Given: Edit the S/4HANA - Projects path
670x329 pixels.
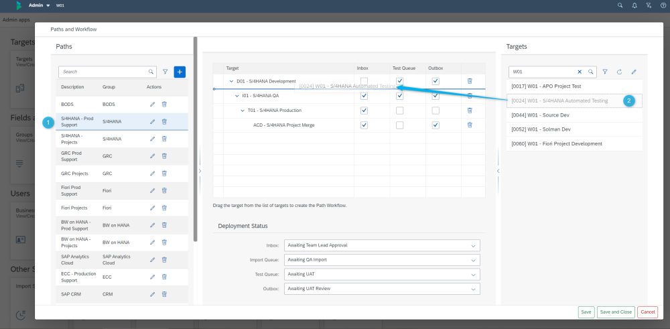Looking at the screenshot, I should coord(152,139).
